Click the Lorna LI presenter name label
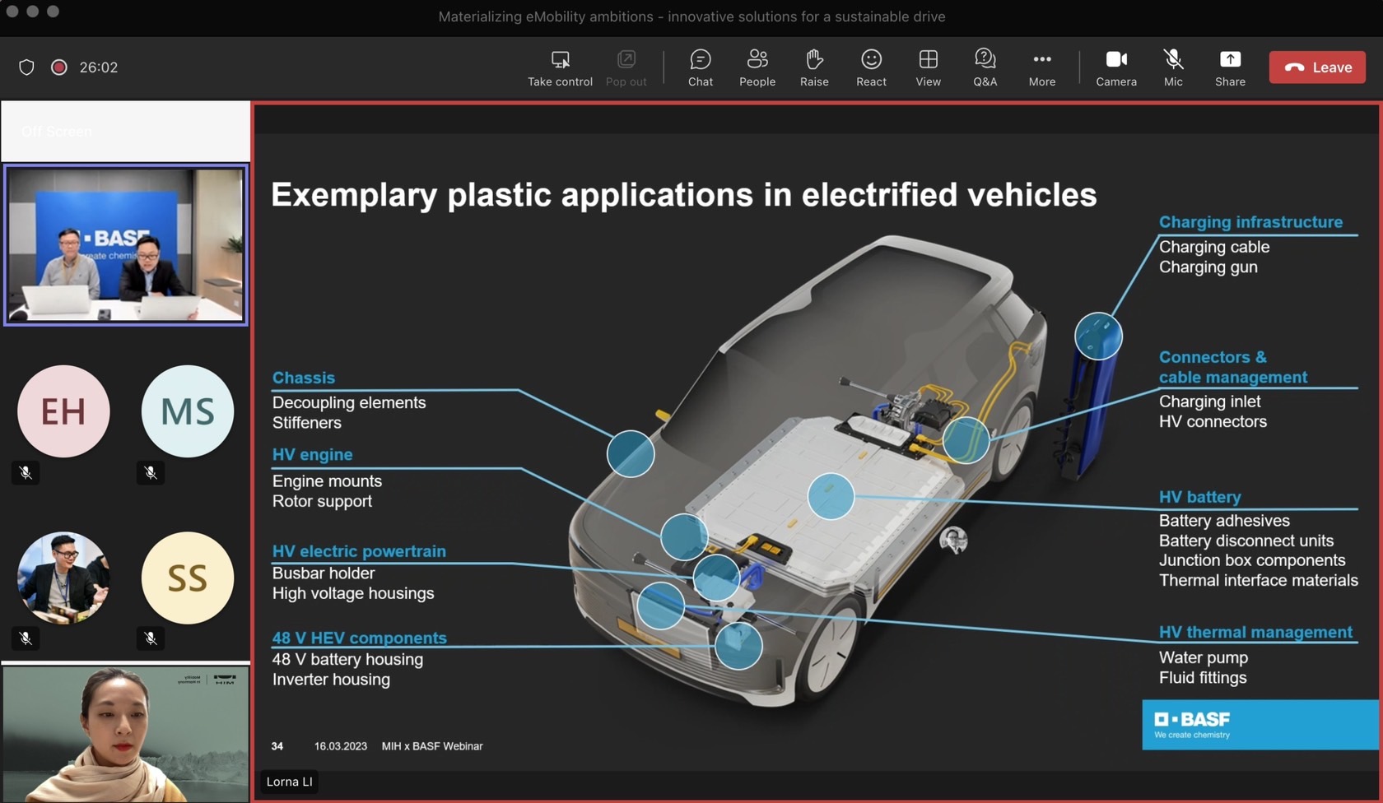This screenshot has height=803, width=1383. pos(290,782)
